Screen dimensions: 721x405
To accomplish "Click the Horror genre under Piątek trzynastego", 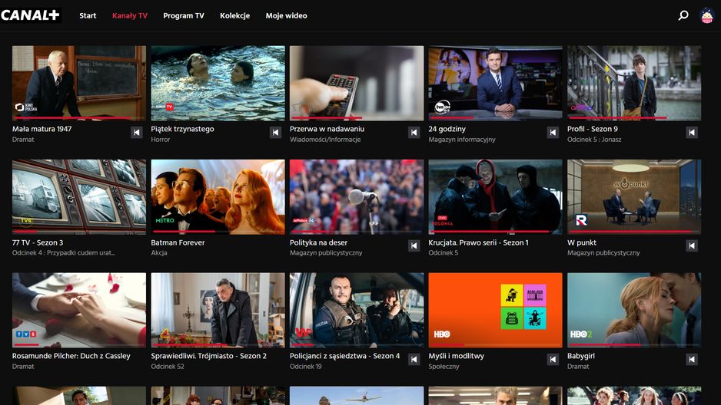I will pos(161,140).
